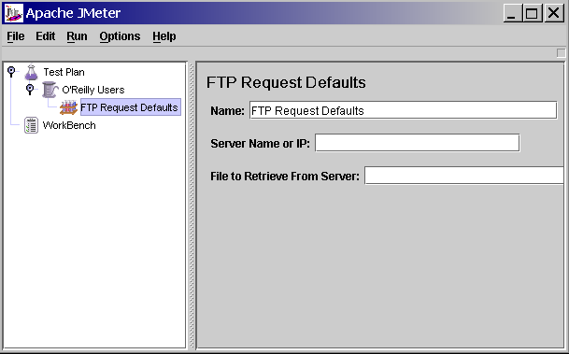Select the WorkBench tree label
Image resolution: width=569 pixels, height=354 pixels.
click(69, 125)
